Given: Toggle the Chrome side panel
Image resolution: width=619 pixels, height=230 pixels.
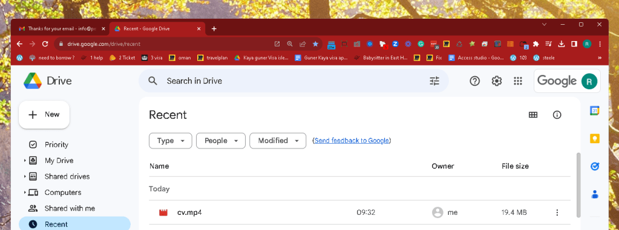Looking at the screenshot, I should tap(574, 44).
